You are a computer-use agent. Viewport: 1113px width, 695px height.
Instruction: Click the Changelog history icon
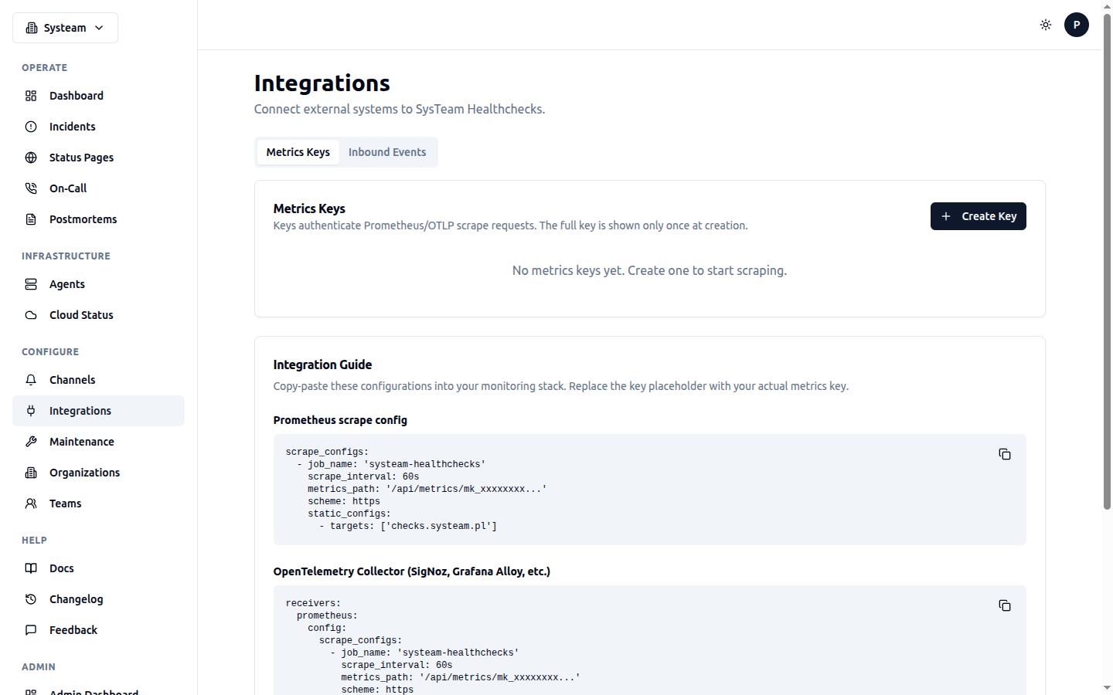pos(31,599)
